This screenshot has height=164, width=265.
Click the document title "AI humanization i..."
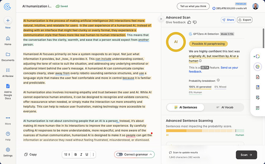click(x=37, y=6)
